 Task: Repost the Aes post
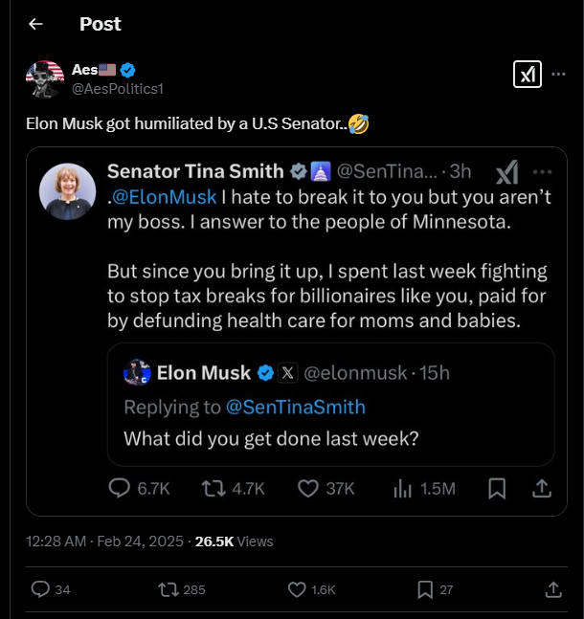pos(167,589)
